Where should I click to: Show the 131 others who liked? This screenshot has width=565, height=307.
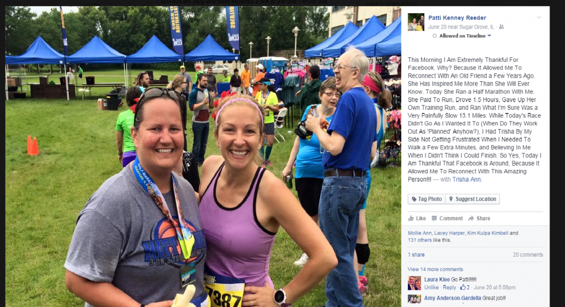(x=419, y=240)
